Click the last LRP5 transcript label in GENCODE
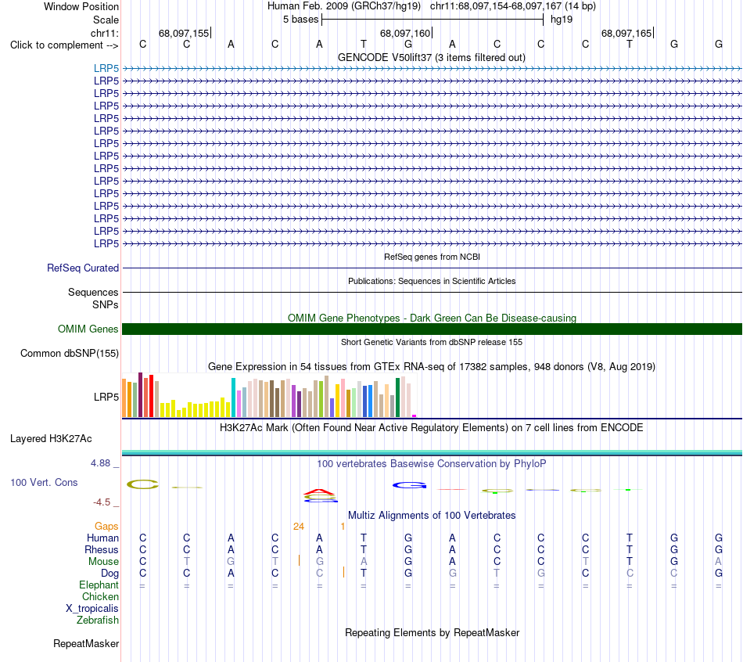The height and width of the screenshot is (662, 743). coord(106,243)
